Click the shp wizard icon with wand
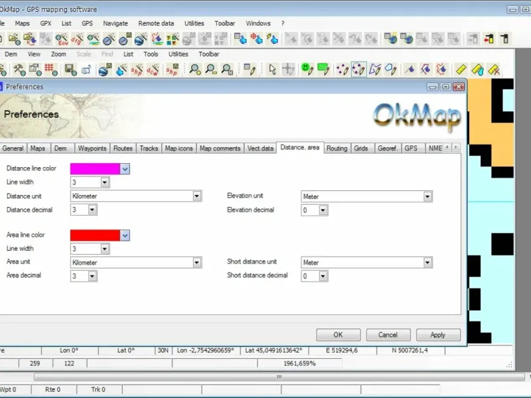531x398 pixels. point(137,70)
